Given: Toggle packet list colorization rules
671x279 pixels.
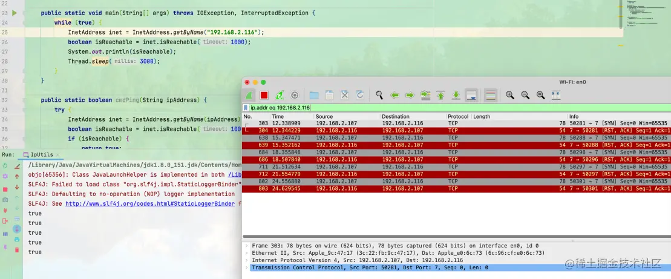Looking at the screenshot, I should (x=491, y=95).
